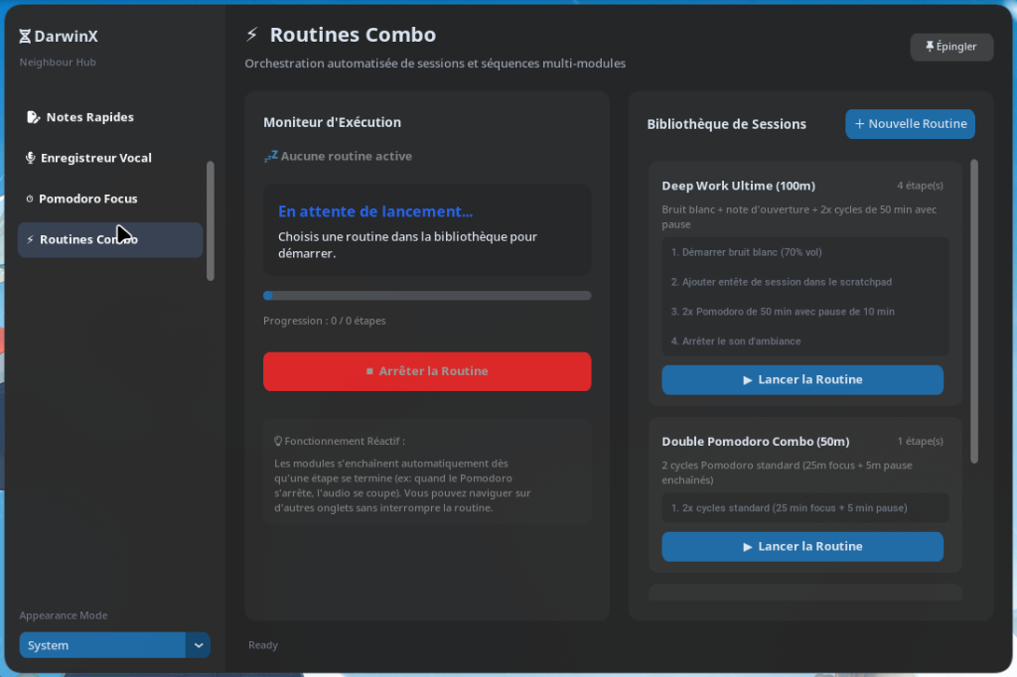Screen dimensions: 1017x677
Task: Click the lightbulb icon beside Fonctionnement Réactif
Action: 278,441
